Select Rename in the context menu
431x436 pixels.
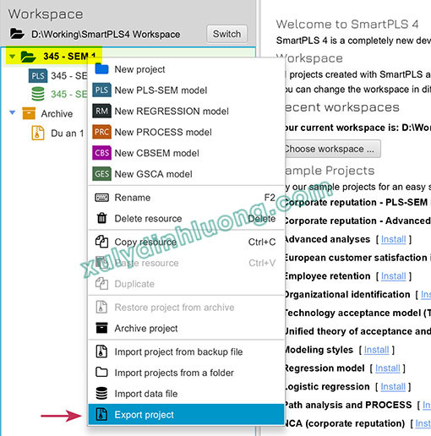pyautogui.click(x=186, y=198)
